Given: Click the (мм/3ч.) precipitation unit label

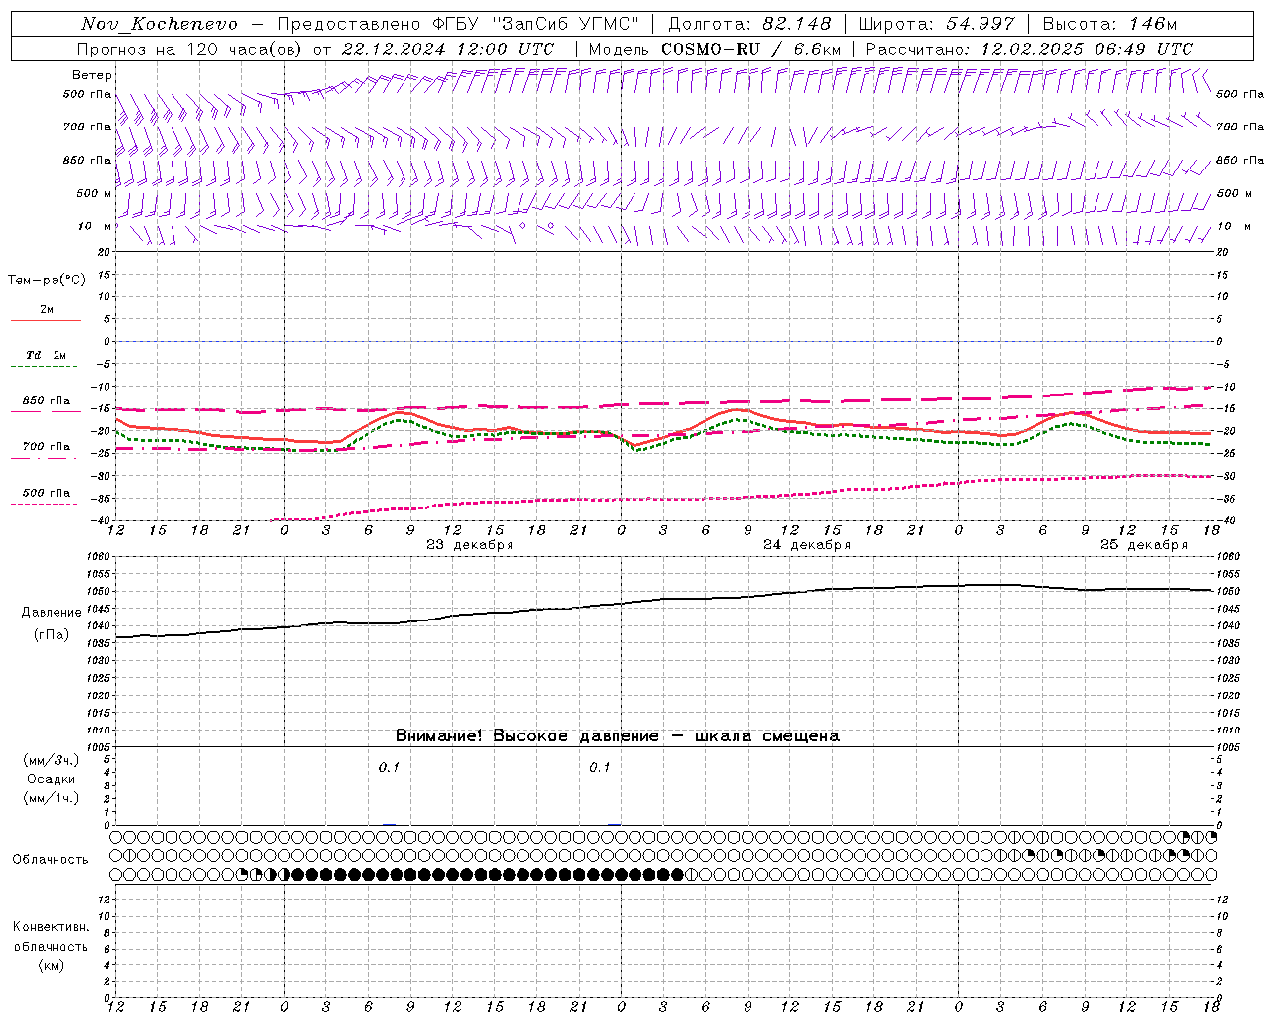Looking at the screenshot, I should click(x=52, y=760).
